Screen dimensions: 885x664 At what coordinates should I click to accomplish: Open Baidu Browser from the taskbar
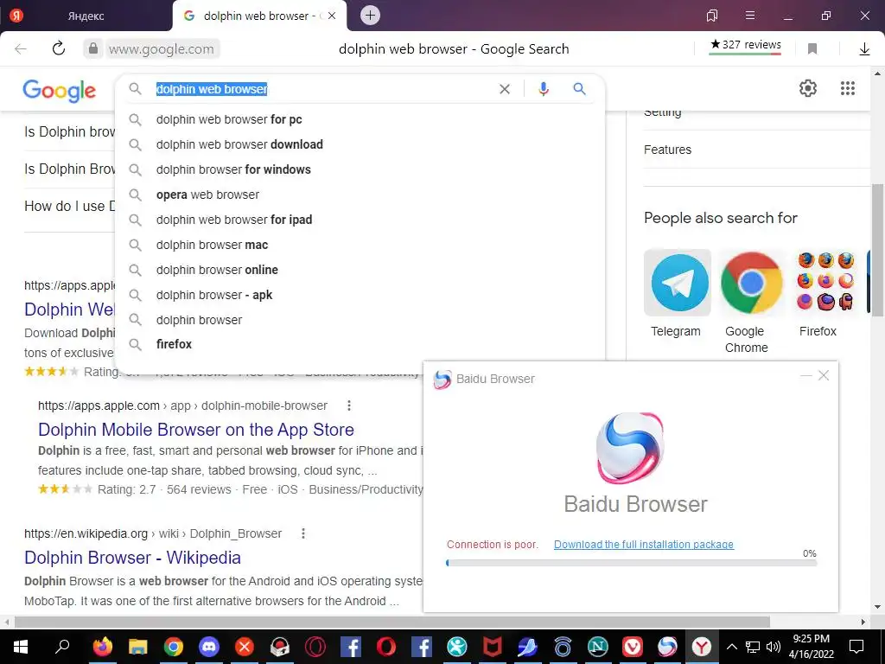coord(668,647)
